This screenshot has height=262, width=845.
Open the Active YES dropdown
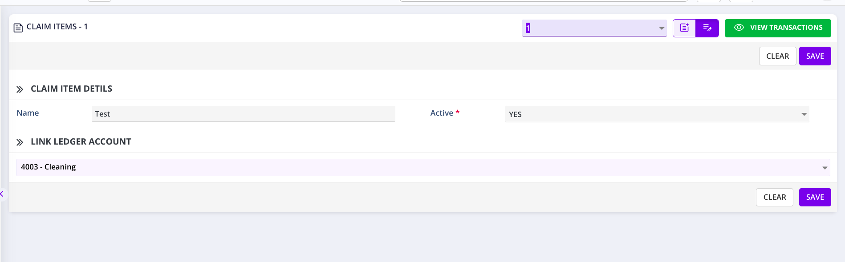click(804, 114)
